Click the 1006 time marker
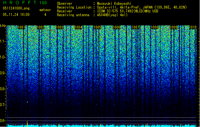 point(117,27)
